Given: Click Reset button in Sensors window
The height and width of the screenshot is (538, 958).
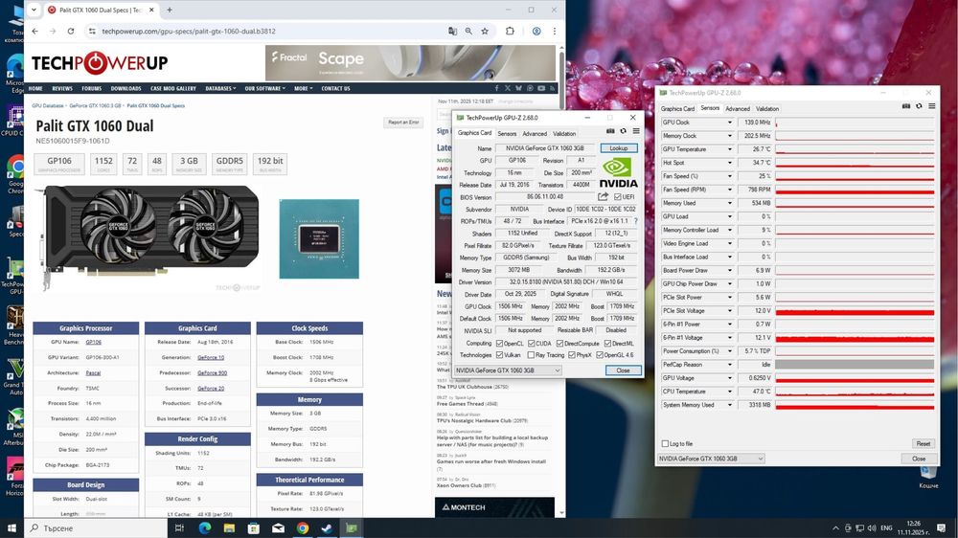Looking at the screenshot, I should point(924,444).
